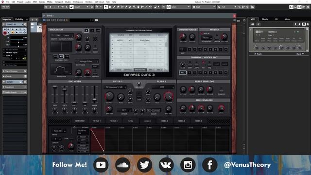The image size is (311, 175).
Task: Click the Undo arrow in toolbar
Action: pyautogui.click(x=3, y=7)
